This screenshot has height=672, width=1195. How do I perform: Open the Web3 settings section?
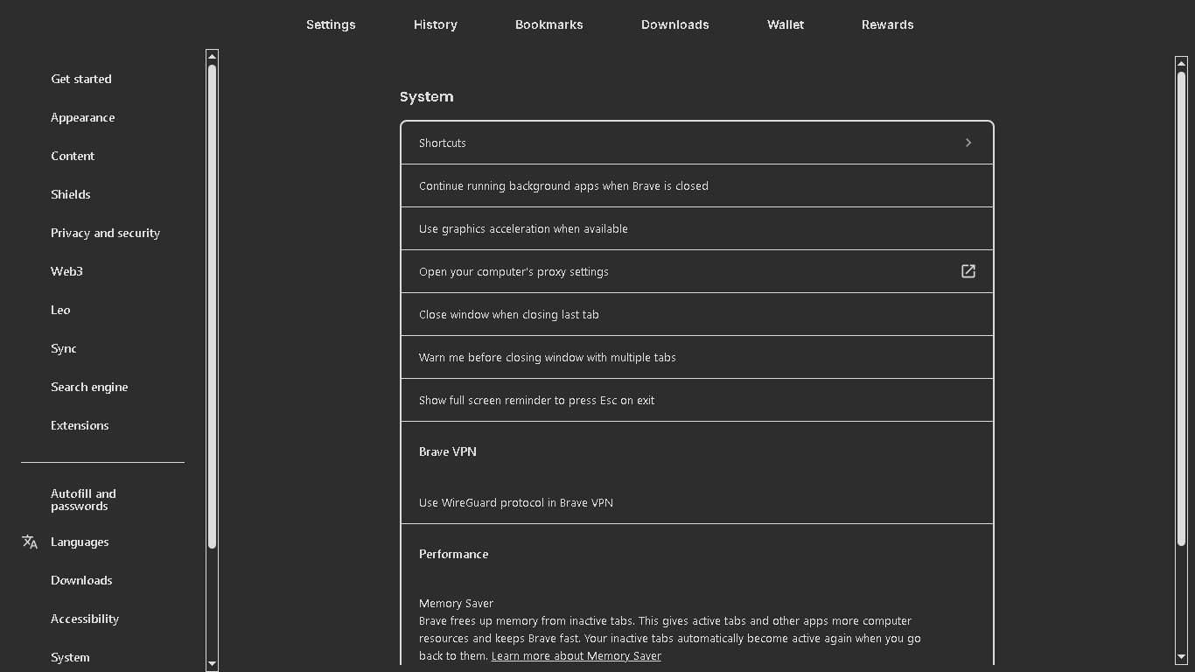pos(66,271)
